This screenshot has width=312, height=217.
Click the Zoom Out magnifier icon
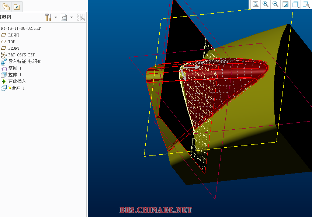point(275,4)
